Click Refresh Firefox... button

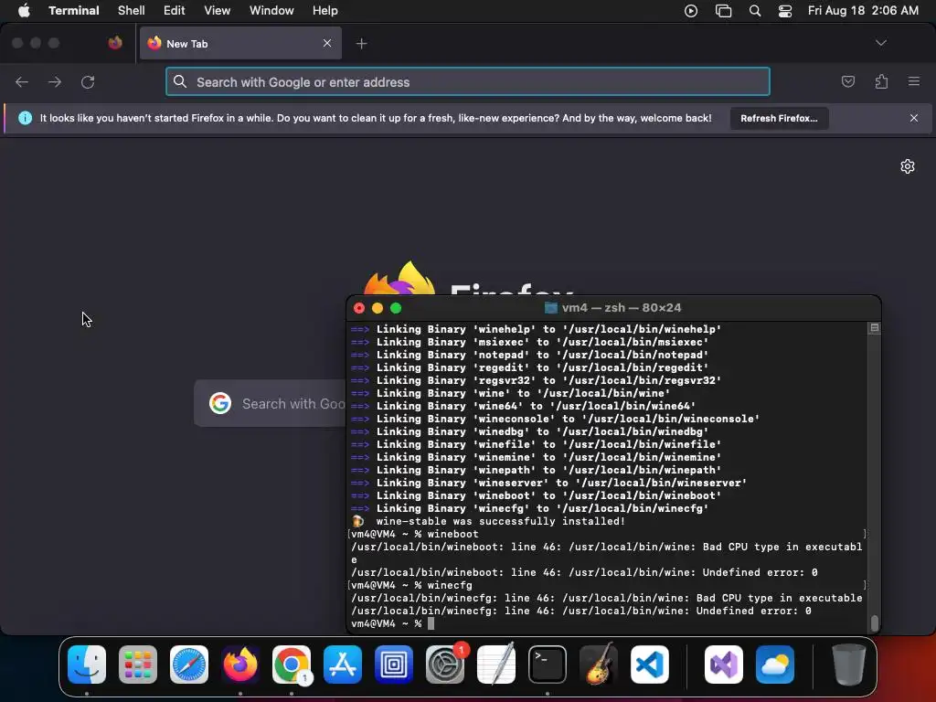tap(779, 118)
